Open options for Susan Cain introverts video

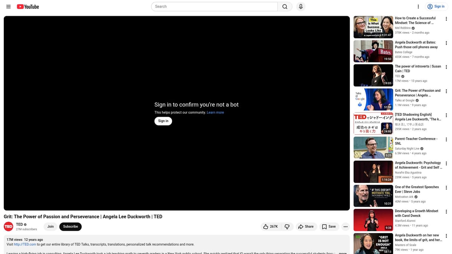[446, 67]
